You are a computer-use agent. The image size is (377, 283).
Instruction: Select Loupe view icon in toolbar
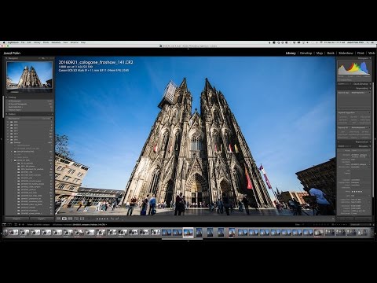64,219
